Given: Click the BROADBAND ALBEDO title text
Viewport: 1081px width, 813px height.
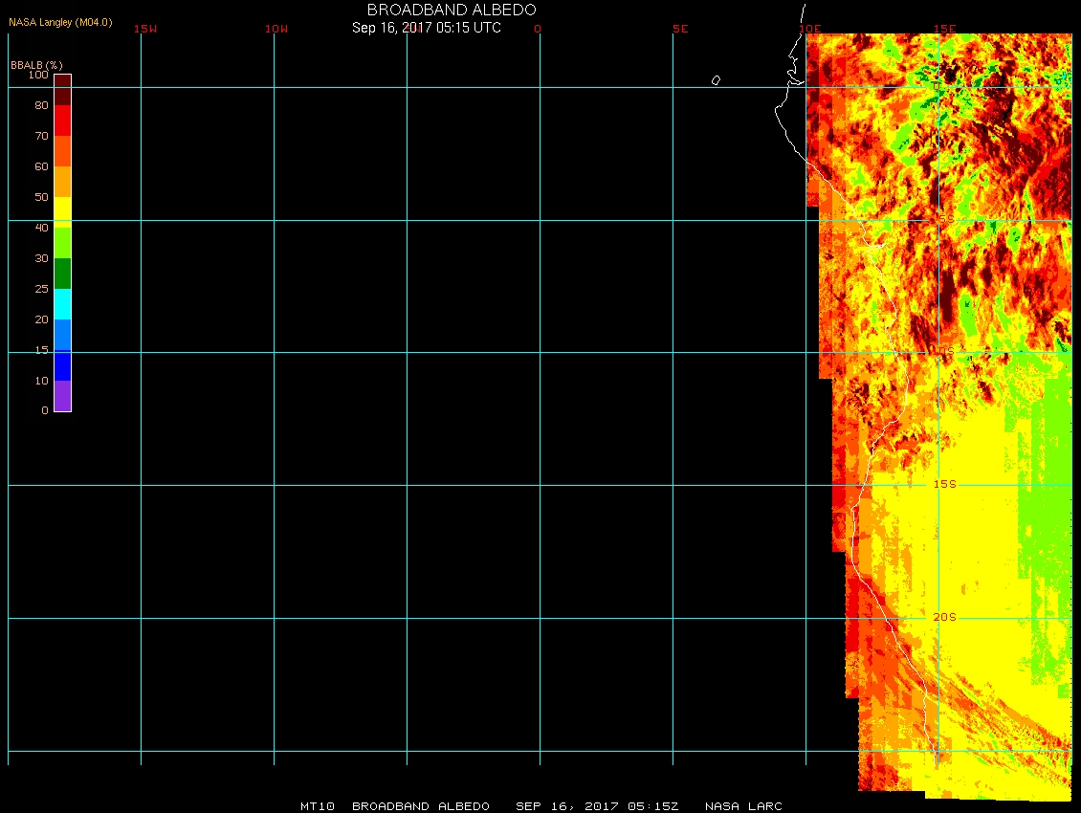Looking at the screenshot, I should click(452, 10).
